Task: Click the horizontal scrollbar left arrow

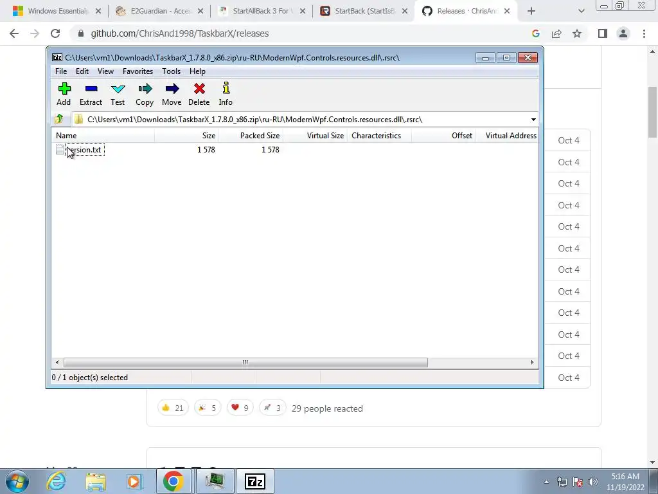Action: tap(57, 362)
